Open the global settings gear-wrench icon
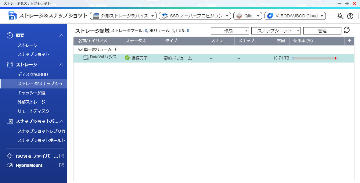 pyautogui.click(x=340, y=16)
